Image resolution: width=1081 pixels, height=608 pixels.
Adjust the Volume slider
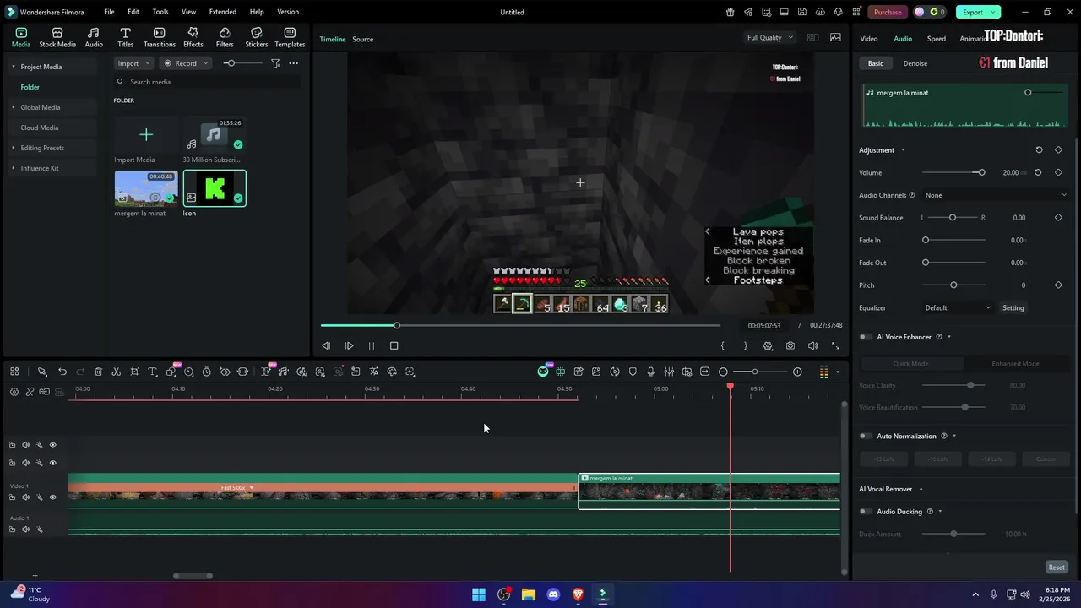coord(953,172)
